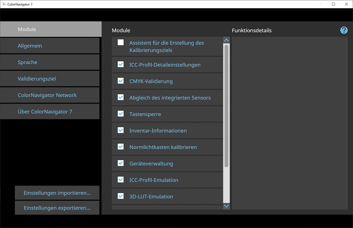The image size is (353, 228).
Task: Disable Abgleich des integrierten Sensors checkbox
Action: 121,97
